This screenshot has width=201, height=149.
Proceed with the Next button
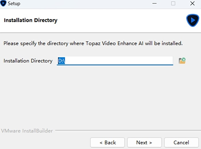pyautogui.click(x=144, y=142)
